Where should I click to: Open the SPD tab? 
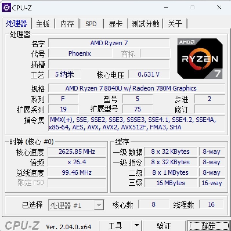[x=91, y=24]
